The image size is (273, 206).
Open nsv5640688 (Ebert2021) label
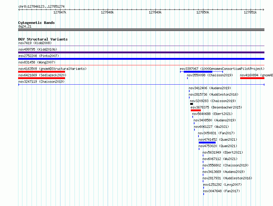tap(212, 114)
